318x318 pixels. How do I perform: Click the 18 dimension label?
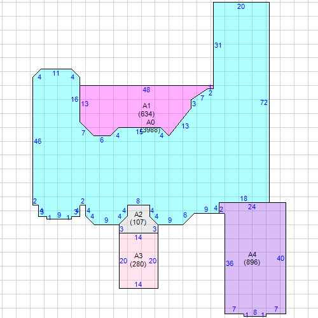click(x=244, y=198)
